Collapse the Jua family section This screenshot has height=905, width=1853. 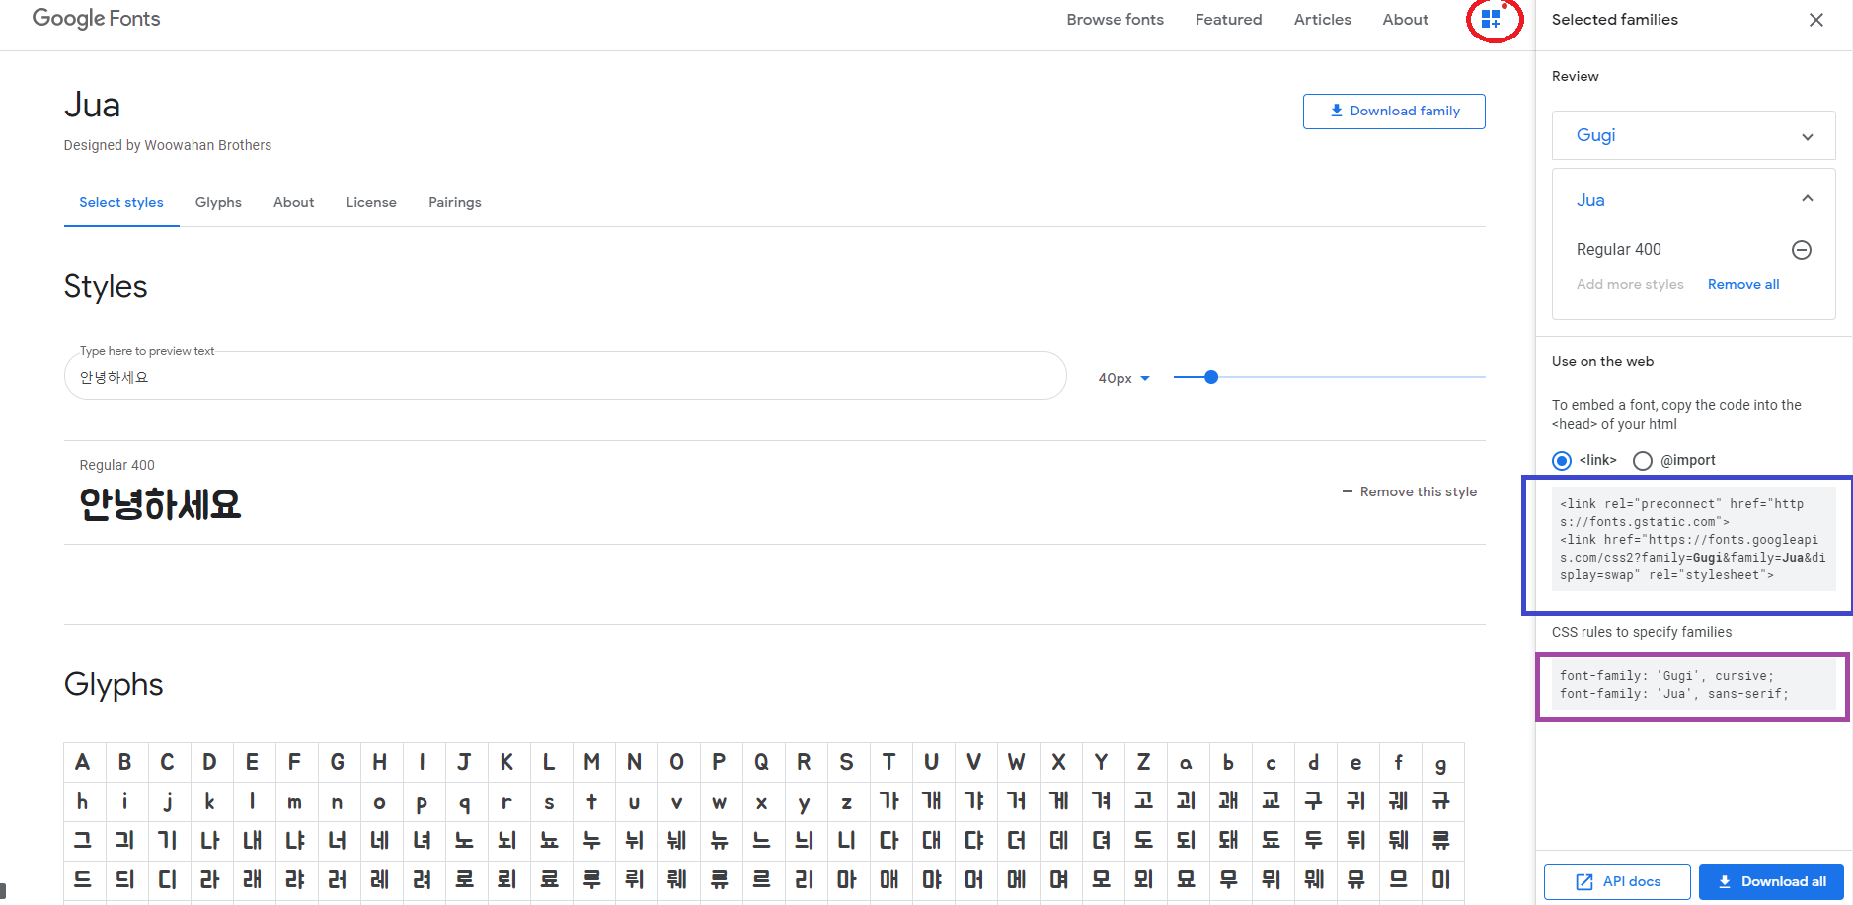(x=1807, y=199)
